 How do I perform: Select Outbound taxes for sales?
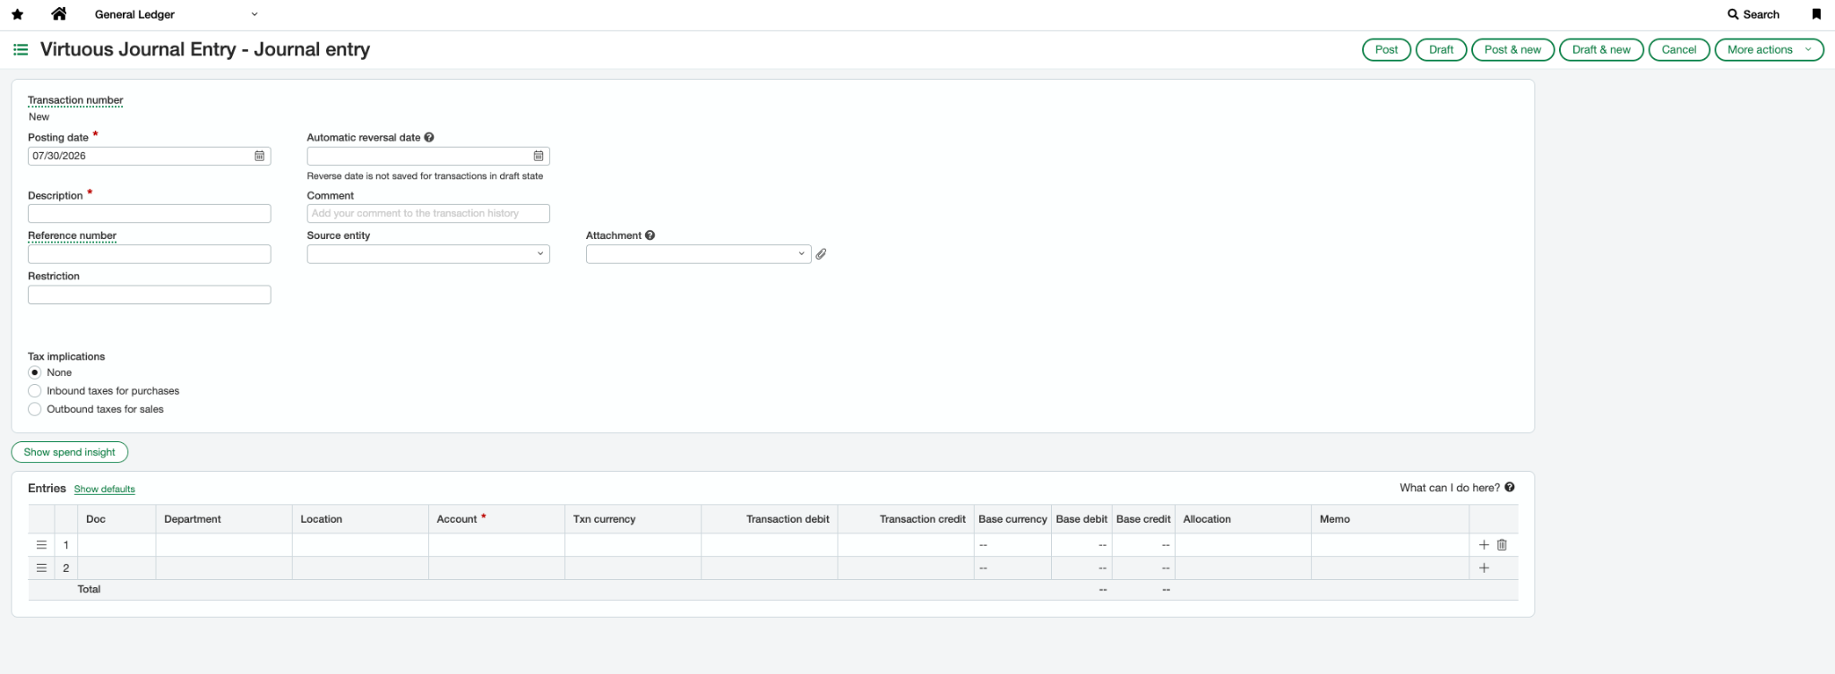pyautogui.click(x=35, y=409)
